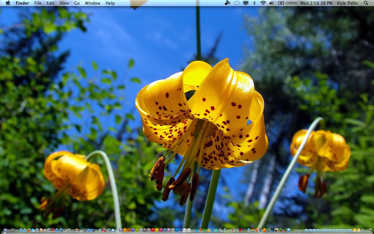Open Adobe Bridge (Br)

(129, 230)
